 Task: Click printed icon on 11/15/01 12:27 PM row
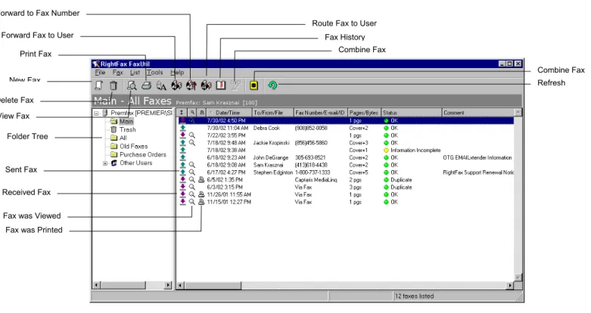tap(201, 202)
